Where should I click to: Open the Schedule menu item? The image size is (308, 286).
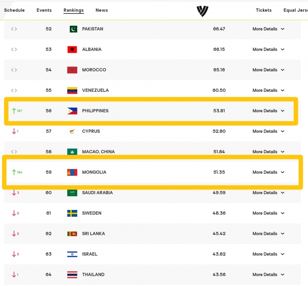14,10
